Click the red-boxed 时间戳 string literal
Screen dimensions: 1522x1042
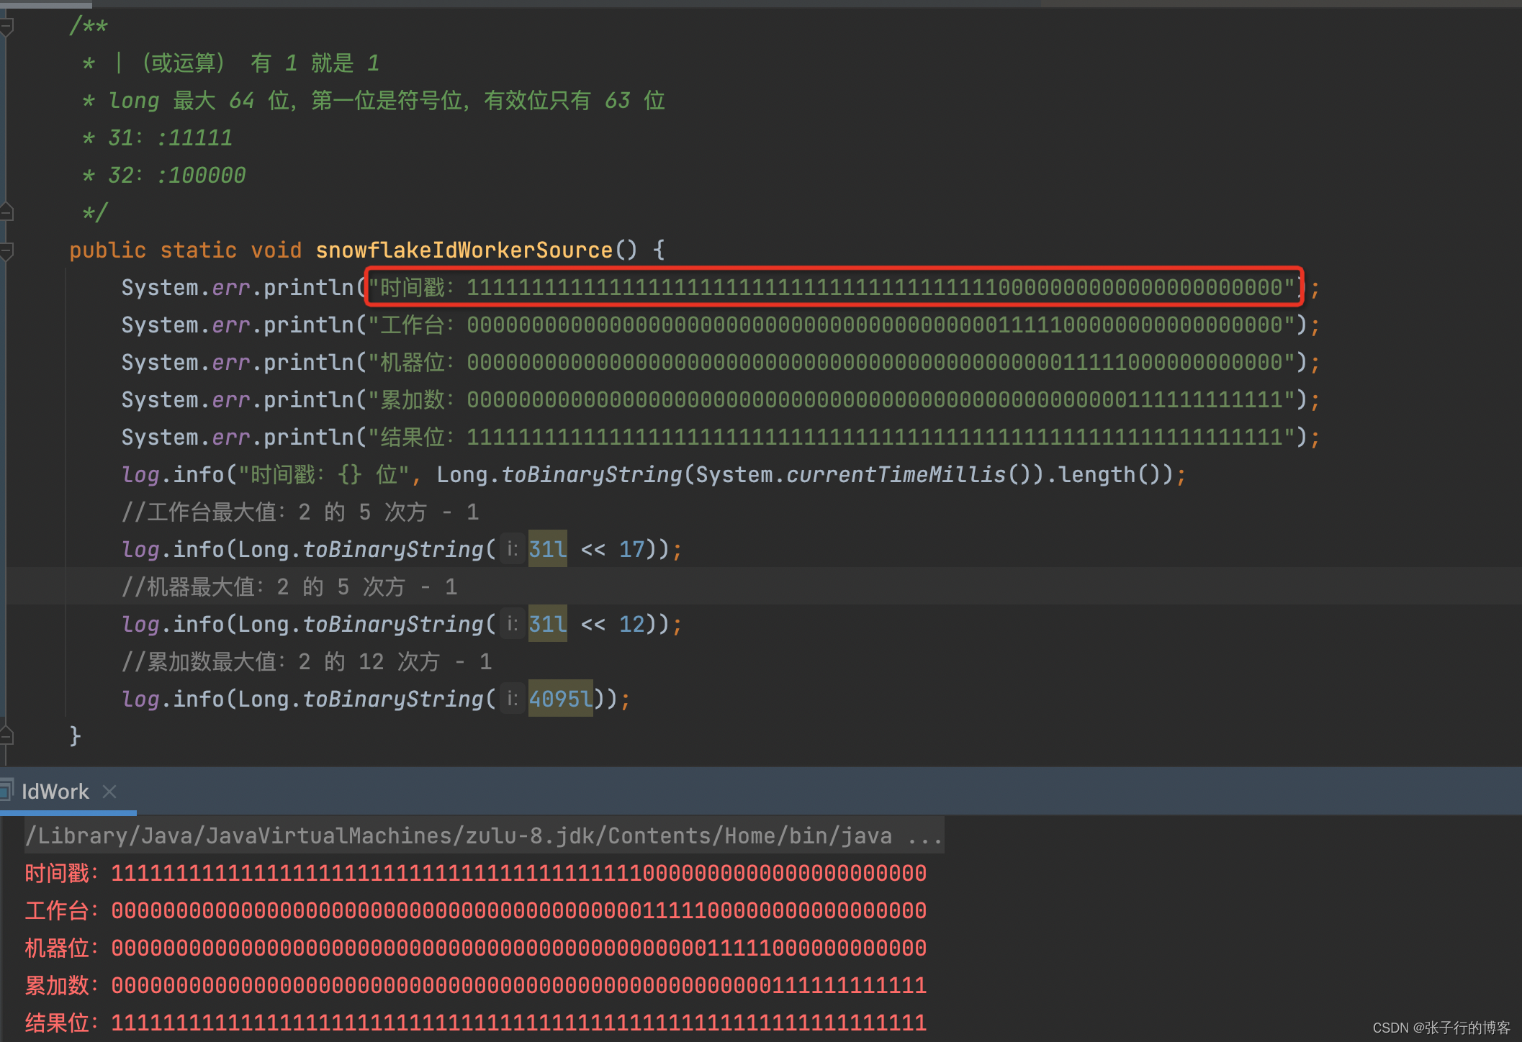[834, 288]
